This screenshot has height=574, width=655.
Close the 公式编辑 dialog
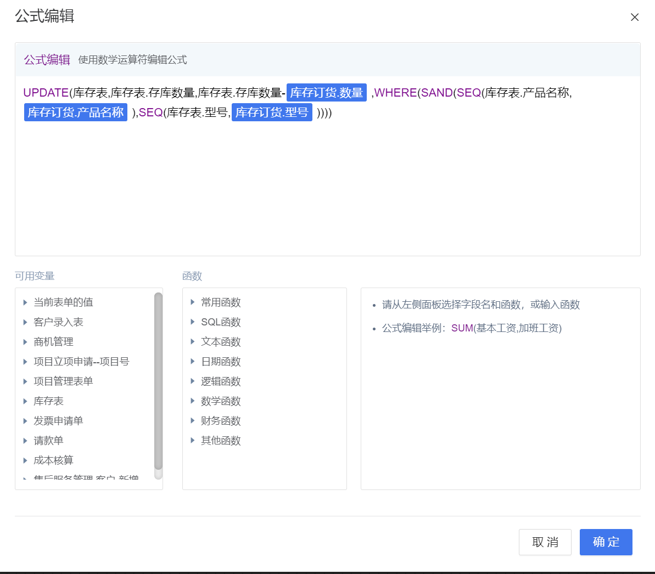(635, 17)
